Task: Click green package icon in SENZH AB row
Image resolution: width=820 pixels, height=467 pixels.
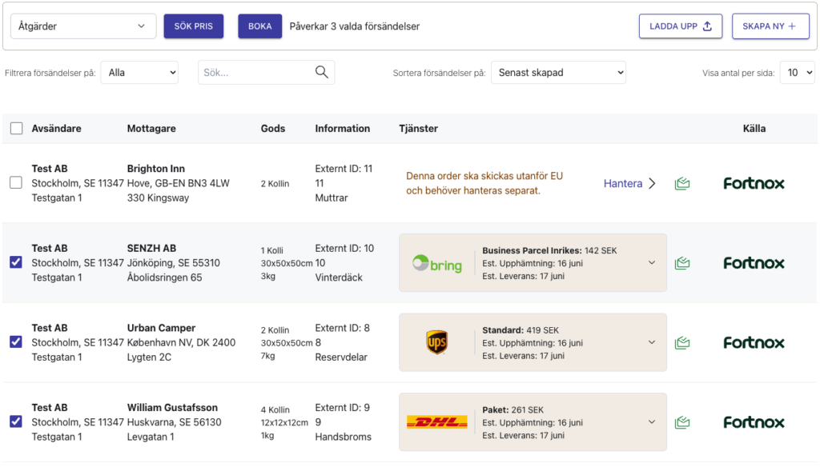Action: (682, 263)
